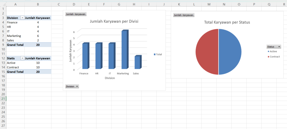Viewport: 287px width, 129px height.
Task: Select row 3 header
Action: tap(3, 18)
